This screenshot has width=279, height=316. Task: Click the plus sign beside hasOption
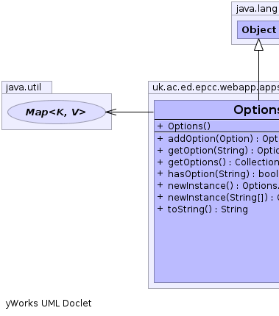click(x=160, y=173)
